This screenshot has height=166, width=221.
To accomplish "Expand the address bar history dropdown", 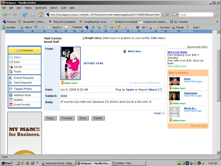I will (163, 14).
